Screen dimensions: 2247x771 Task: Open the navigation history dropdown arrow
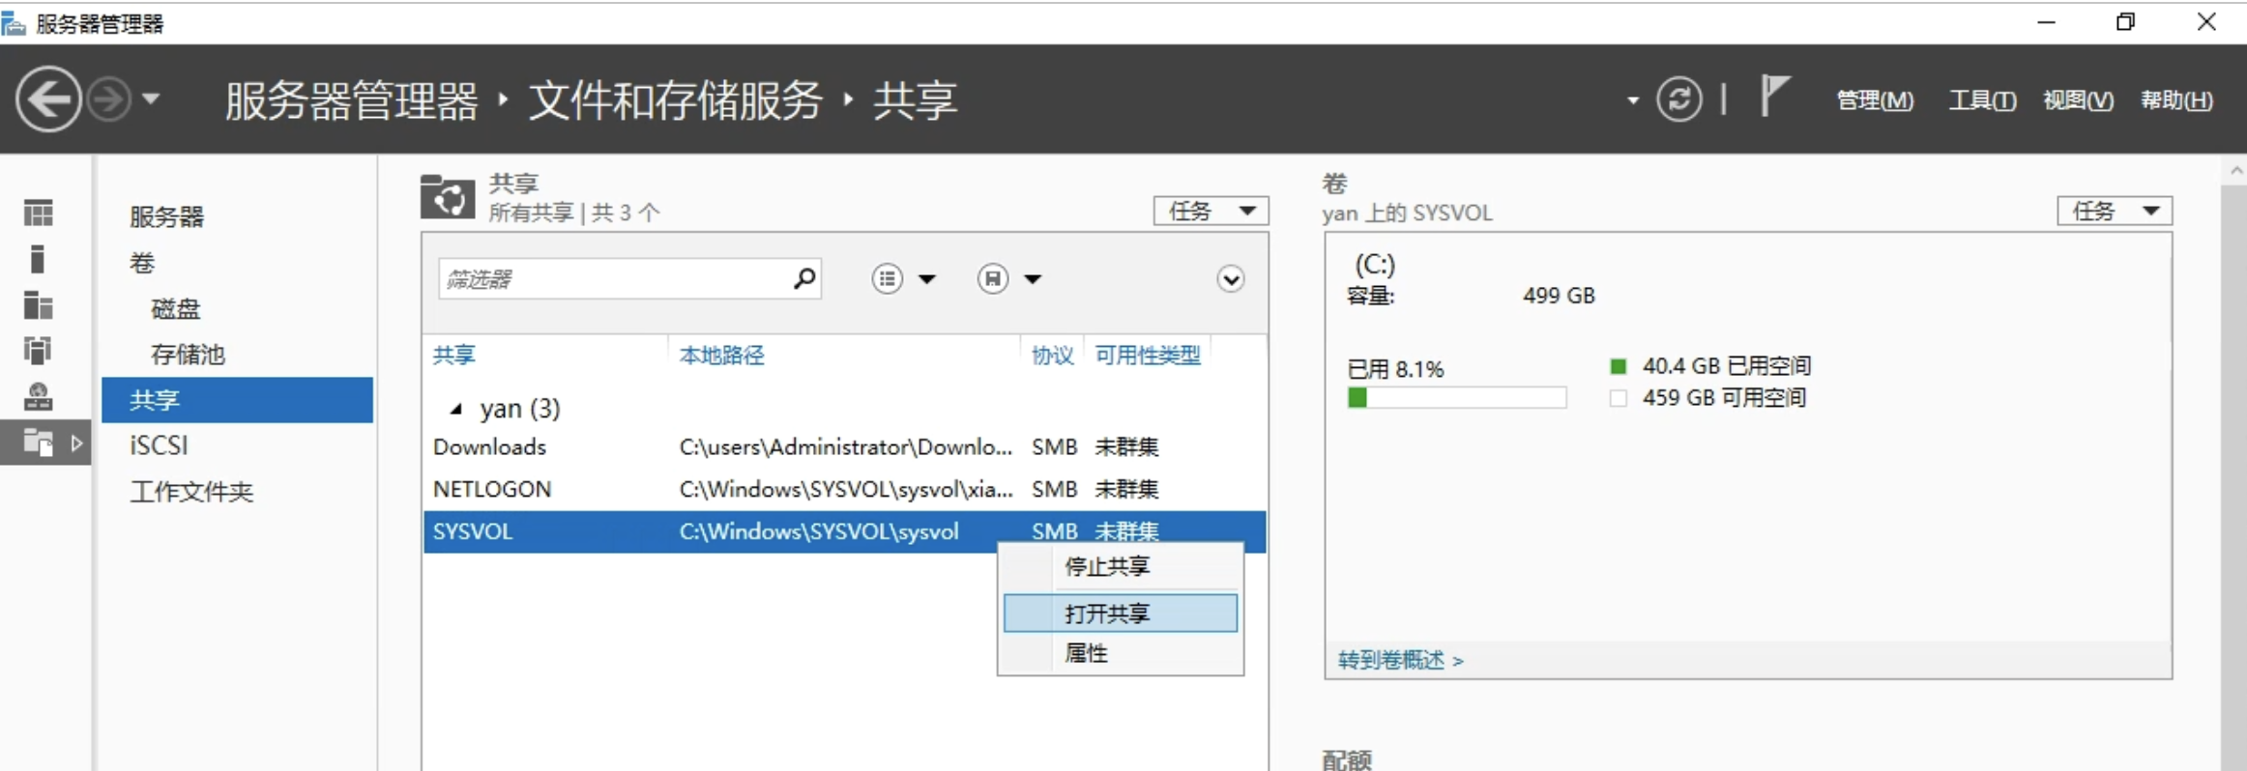coord(151,99)
